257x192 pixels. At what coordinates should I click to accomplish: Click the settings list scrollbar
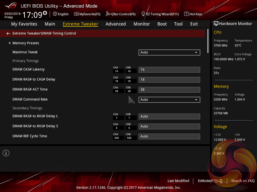pyautogui.click(x=208, y=41)
